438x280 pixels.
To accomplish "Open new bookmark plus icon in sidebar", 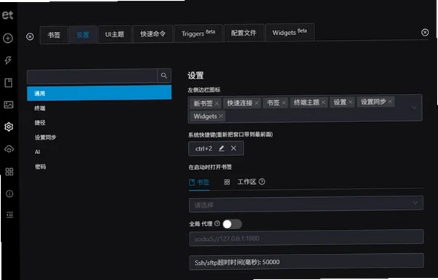I will (8, 38).
